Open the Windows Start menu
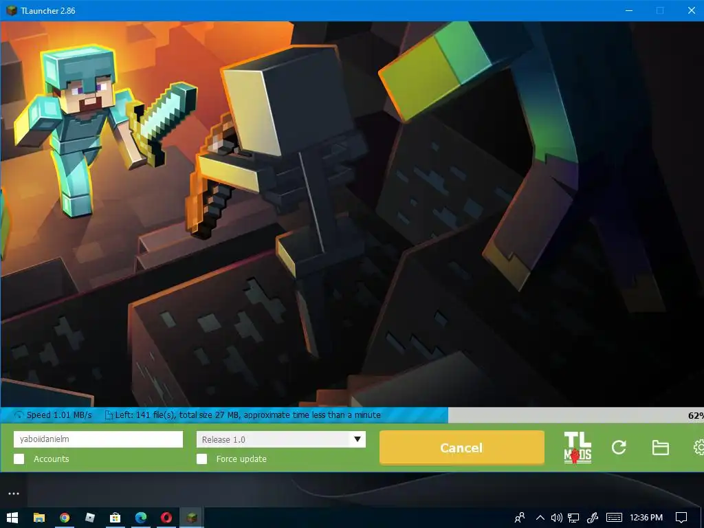 point(12,518)
